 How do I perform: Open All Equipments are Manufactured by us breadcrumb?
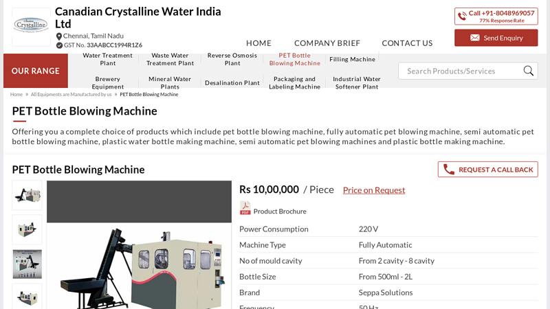click(71, 94)
